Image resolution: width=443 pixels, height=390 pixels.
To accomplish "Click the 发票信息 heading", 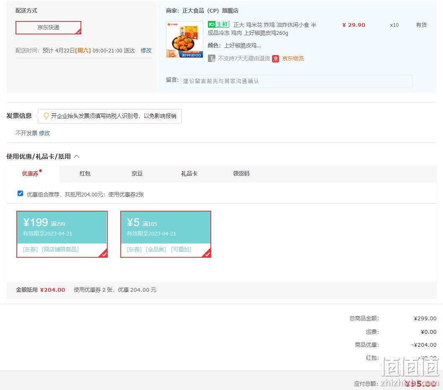I will [19, 116].
